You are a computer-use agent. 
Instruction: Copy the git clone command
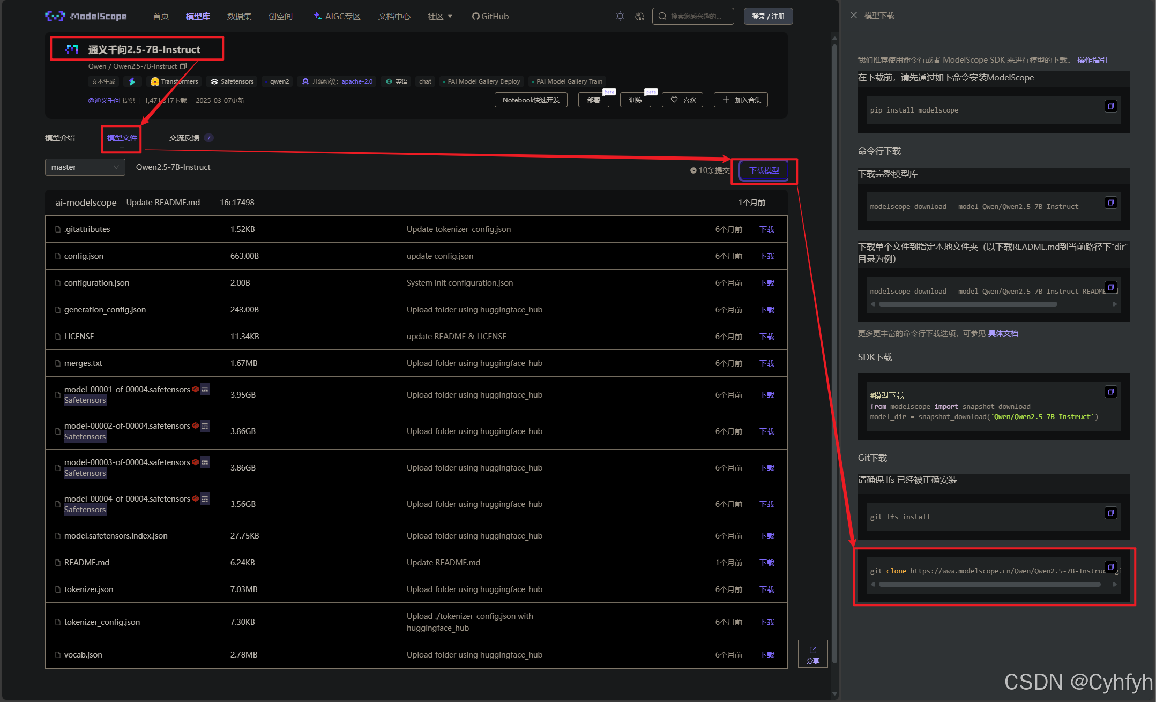1111,567
